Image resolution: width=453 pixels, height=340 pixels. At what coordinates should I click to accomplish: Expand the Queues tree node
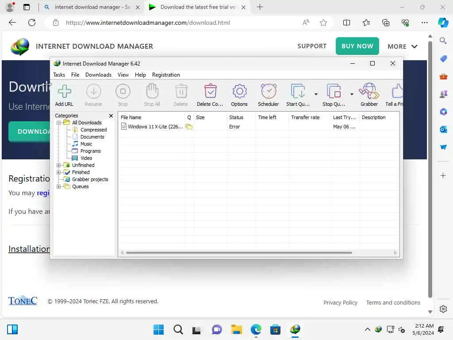tap(59, 186)
